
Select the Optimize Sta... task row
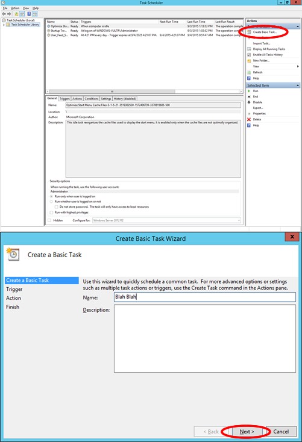pos(144,26)
